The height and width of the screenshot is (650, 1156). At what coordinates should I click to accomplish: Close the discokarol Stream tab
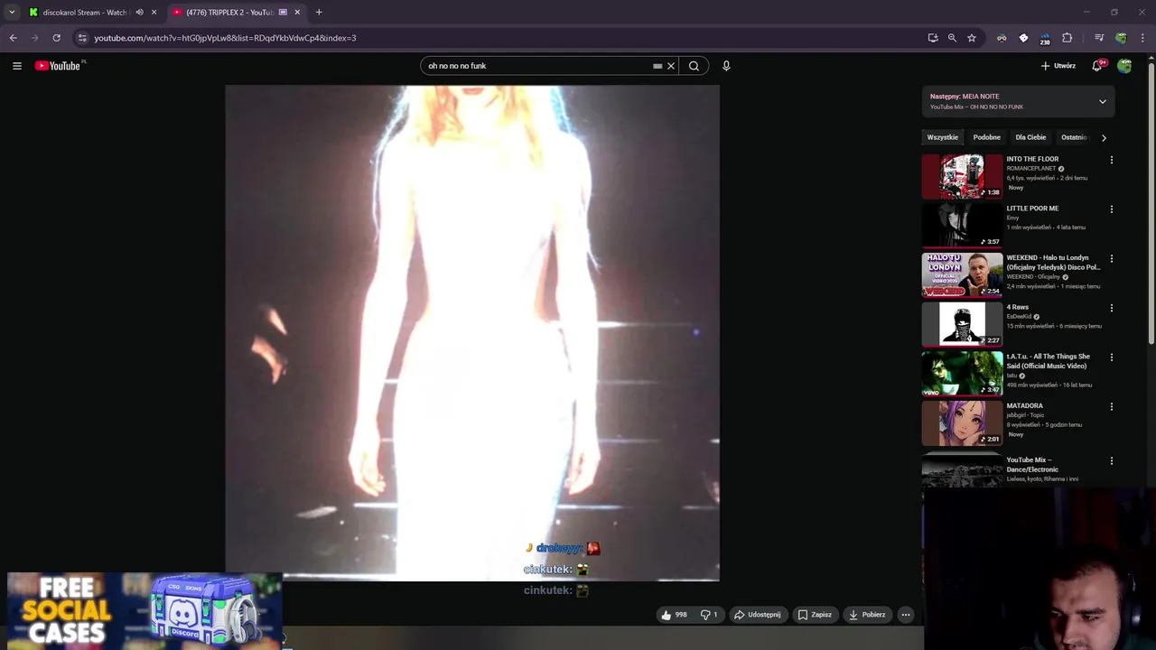coord(154,13)
